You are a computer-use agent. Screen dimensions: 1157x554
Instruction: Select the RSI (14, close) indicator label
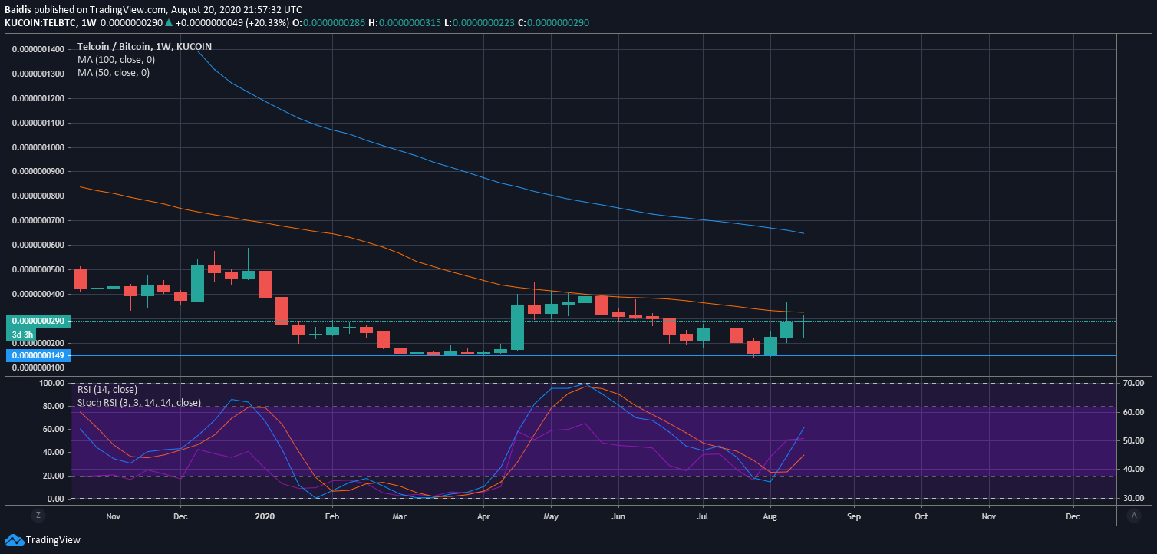click(107, 389)
